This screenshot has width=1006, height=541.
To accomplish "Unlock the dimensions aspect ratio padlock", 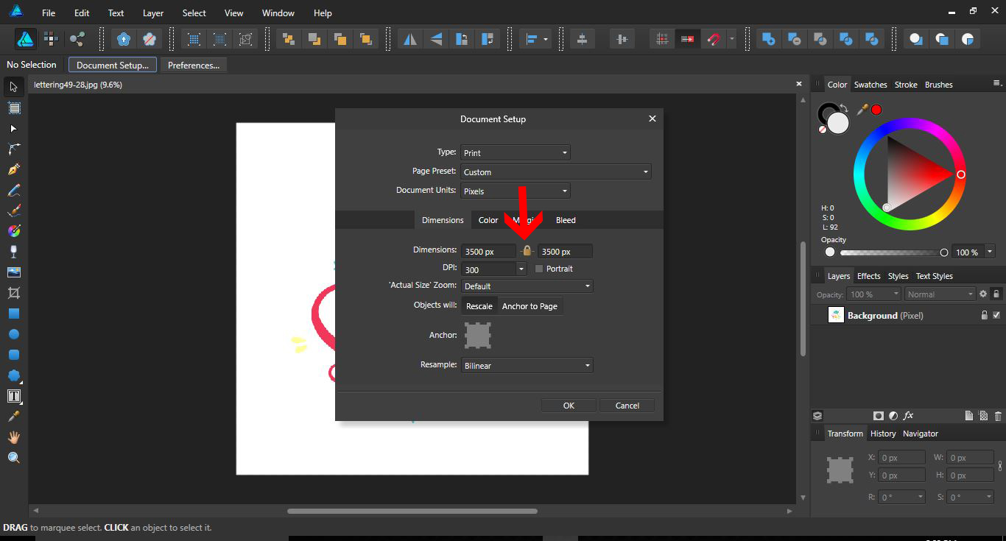I will 527,250.
